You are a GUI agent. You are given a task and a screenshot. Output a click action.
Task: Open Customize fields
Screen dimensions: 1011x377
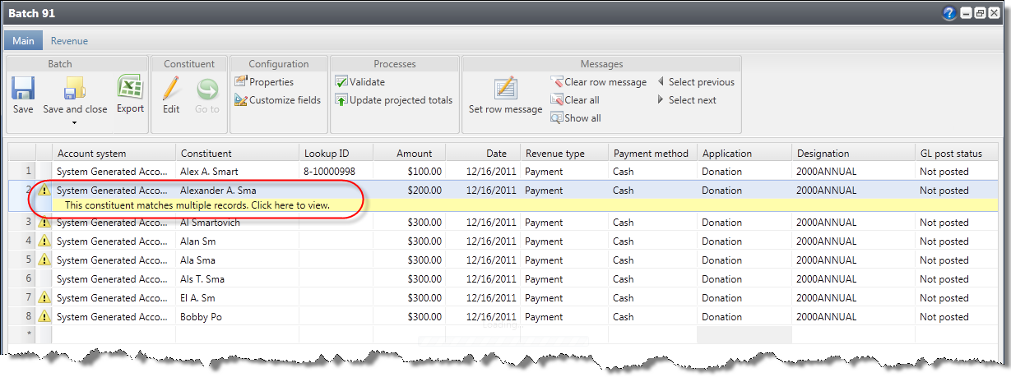tap(277, 100)
